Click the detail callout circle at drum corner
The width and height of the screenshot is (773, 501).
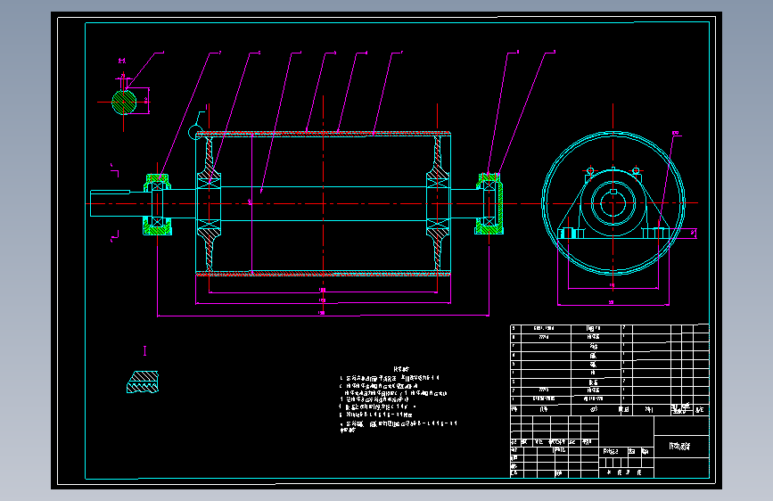(x=195, y=132)
